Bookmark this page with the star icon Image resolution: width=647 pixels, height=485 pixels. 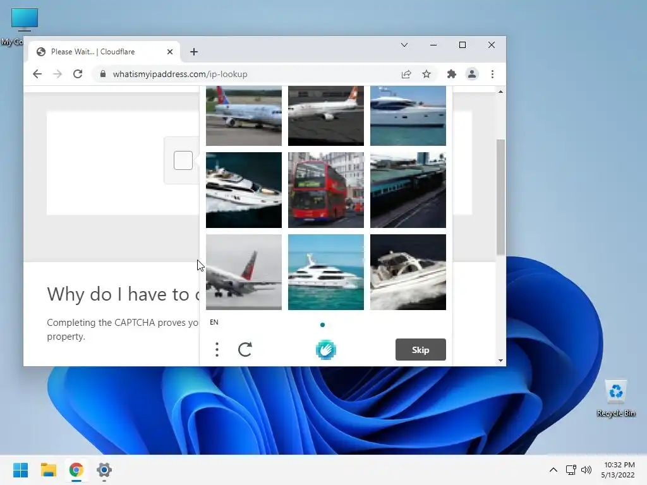coord(426,75)
